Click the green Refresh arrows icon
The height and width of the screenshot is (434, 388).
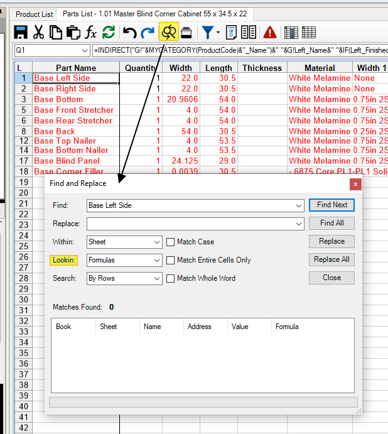(109, 32)
